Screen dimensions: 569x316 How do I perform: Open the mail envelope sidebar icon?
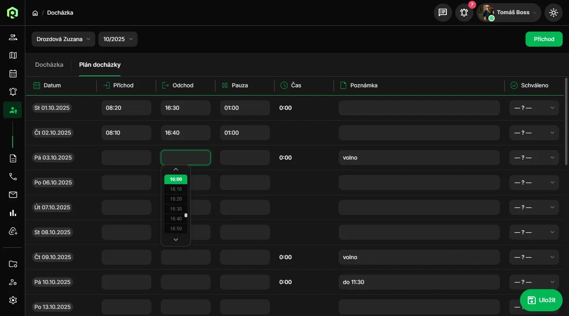click(x=13, y=195)
